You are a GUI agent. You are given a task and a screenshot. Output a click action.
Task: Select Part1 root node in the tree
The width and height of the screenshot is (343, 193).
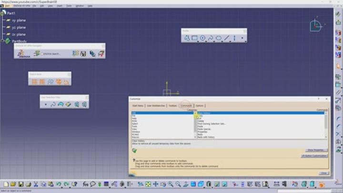pos(11,13)
